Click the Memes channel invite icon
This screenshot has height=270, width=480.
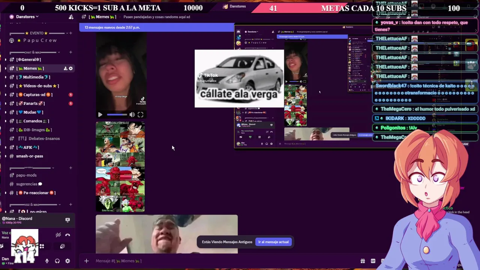tap(65, 68)
